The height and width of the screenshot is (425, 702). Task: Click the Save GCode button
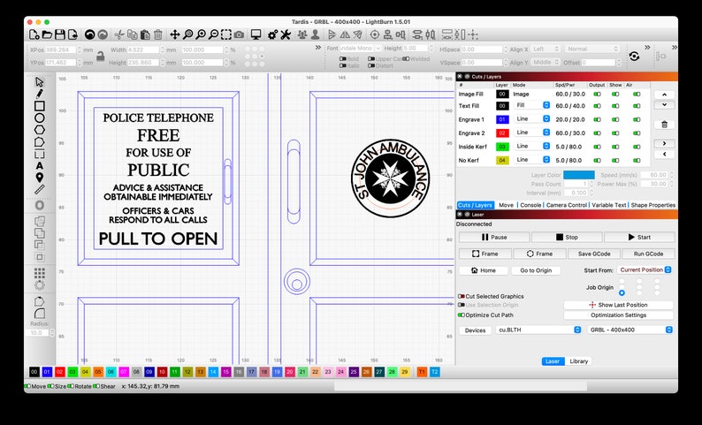593,254
